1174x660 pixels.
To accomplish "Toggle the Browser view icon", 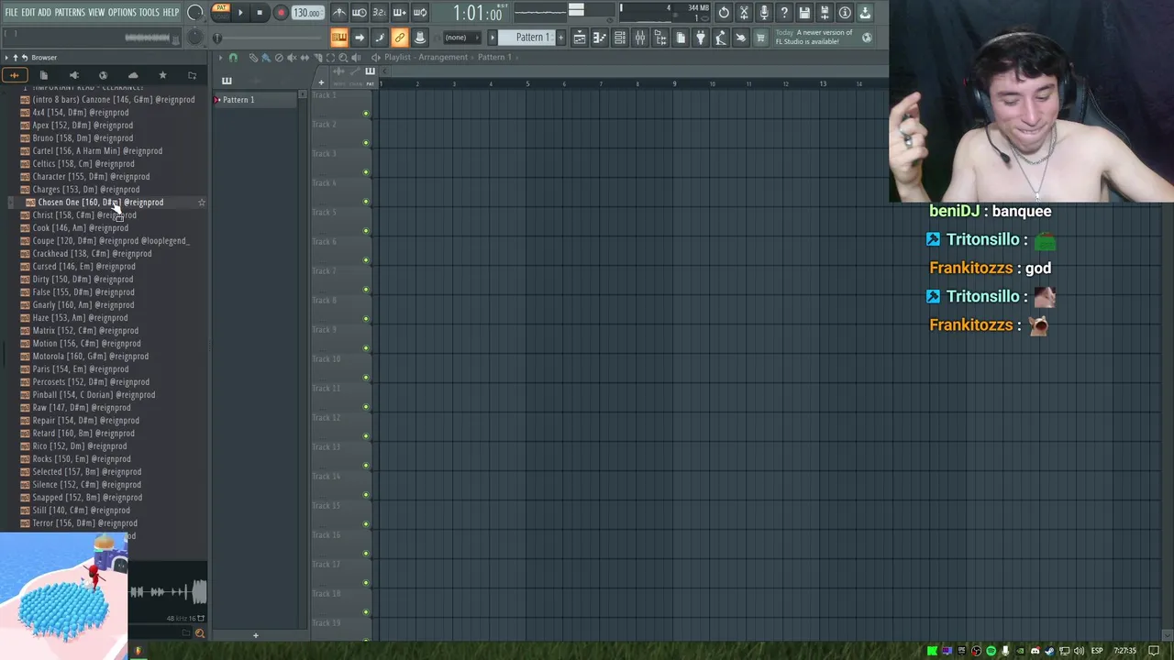I will [660, 38].
